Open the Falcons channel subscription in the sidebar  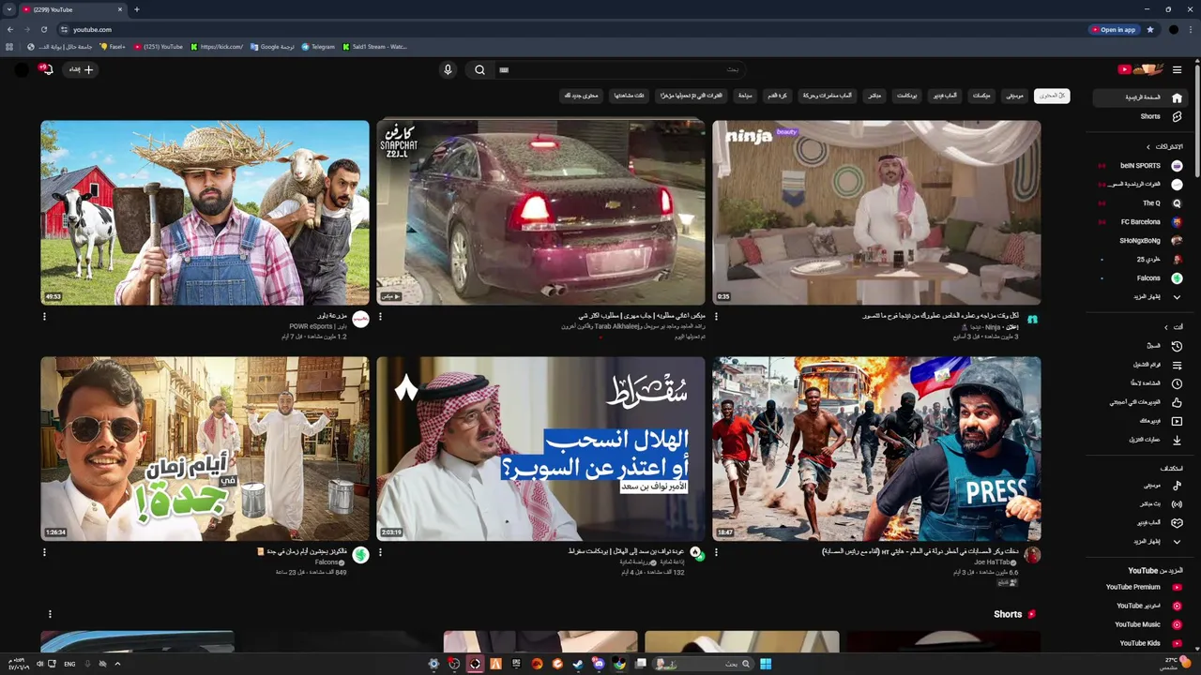1140,277
